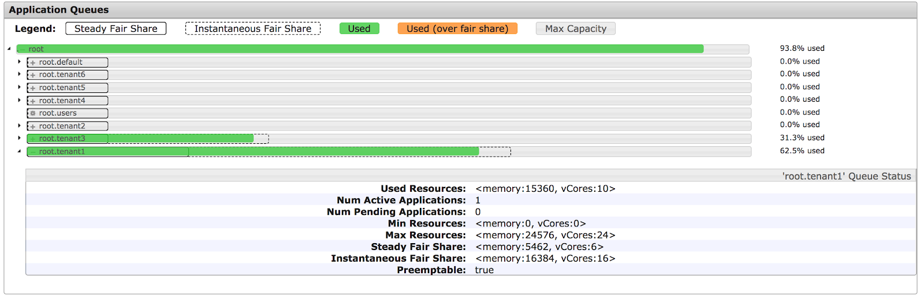Select the root.tenant2 queue label
Viewport: 924px width, 298px height.
[x=62, y=126]
